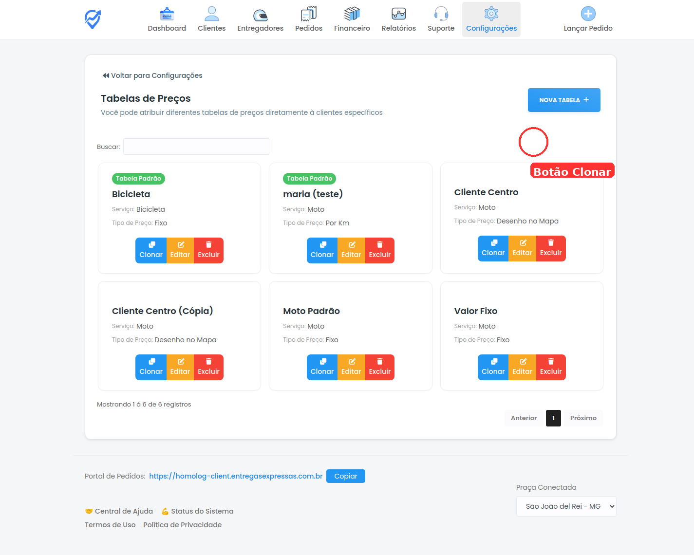Open Financeiro money icon
The width and height of the screenshot is (694, 555).
point(352,14)
